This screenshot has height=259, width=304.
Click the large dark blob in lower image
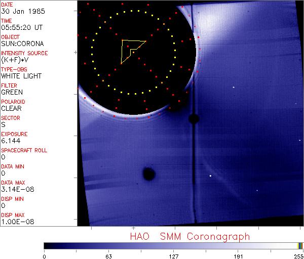point(148,174)
